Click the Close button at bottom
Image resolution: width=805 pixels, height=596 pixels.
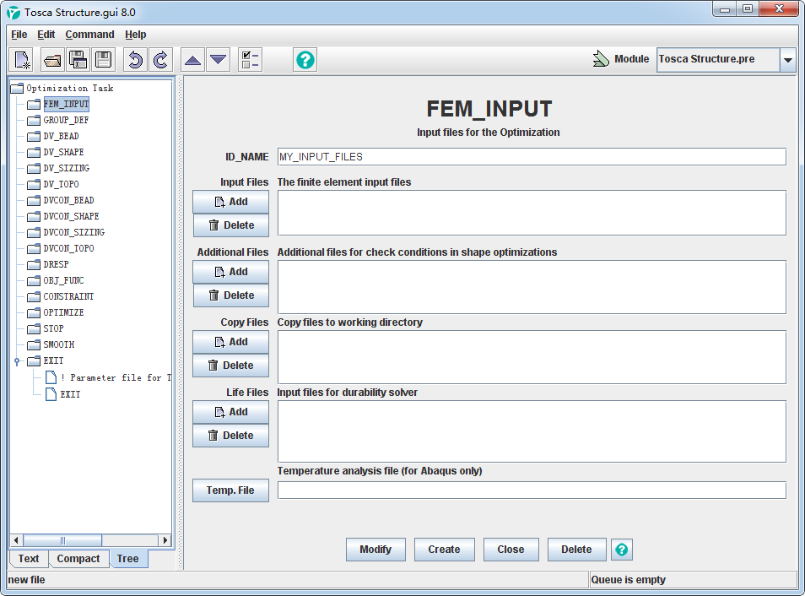[511, 550]
